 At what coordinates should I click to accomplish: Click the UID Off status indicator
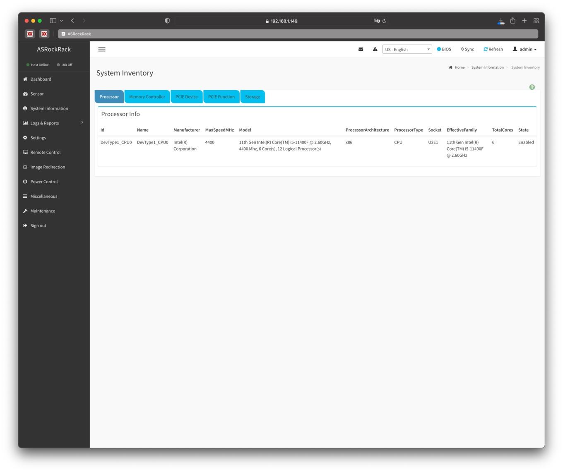click(65, 65)
